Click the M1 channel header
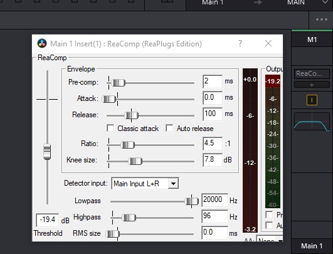Screen dimensions: 333x254 point(312,40)
